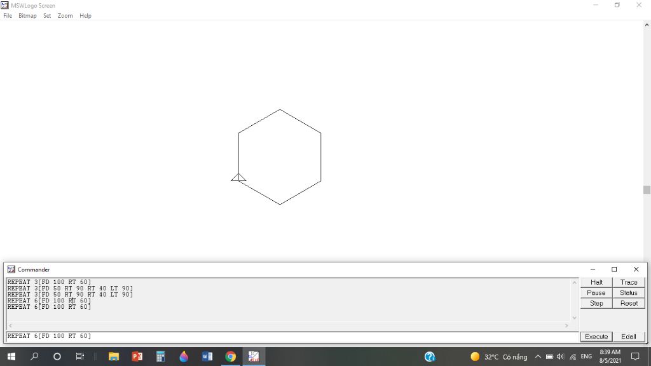Viewport: 651px width, 366px height.
Task: Open Cortana circle icon
Action: pos(57,356)
